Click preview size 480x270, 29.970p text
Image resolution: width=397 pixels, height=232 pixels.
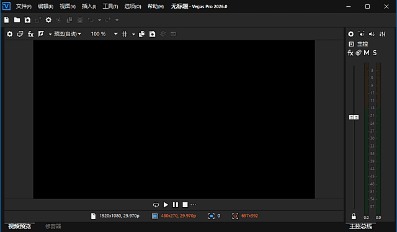click(x=179, y=216)
